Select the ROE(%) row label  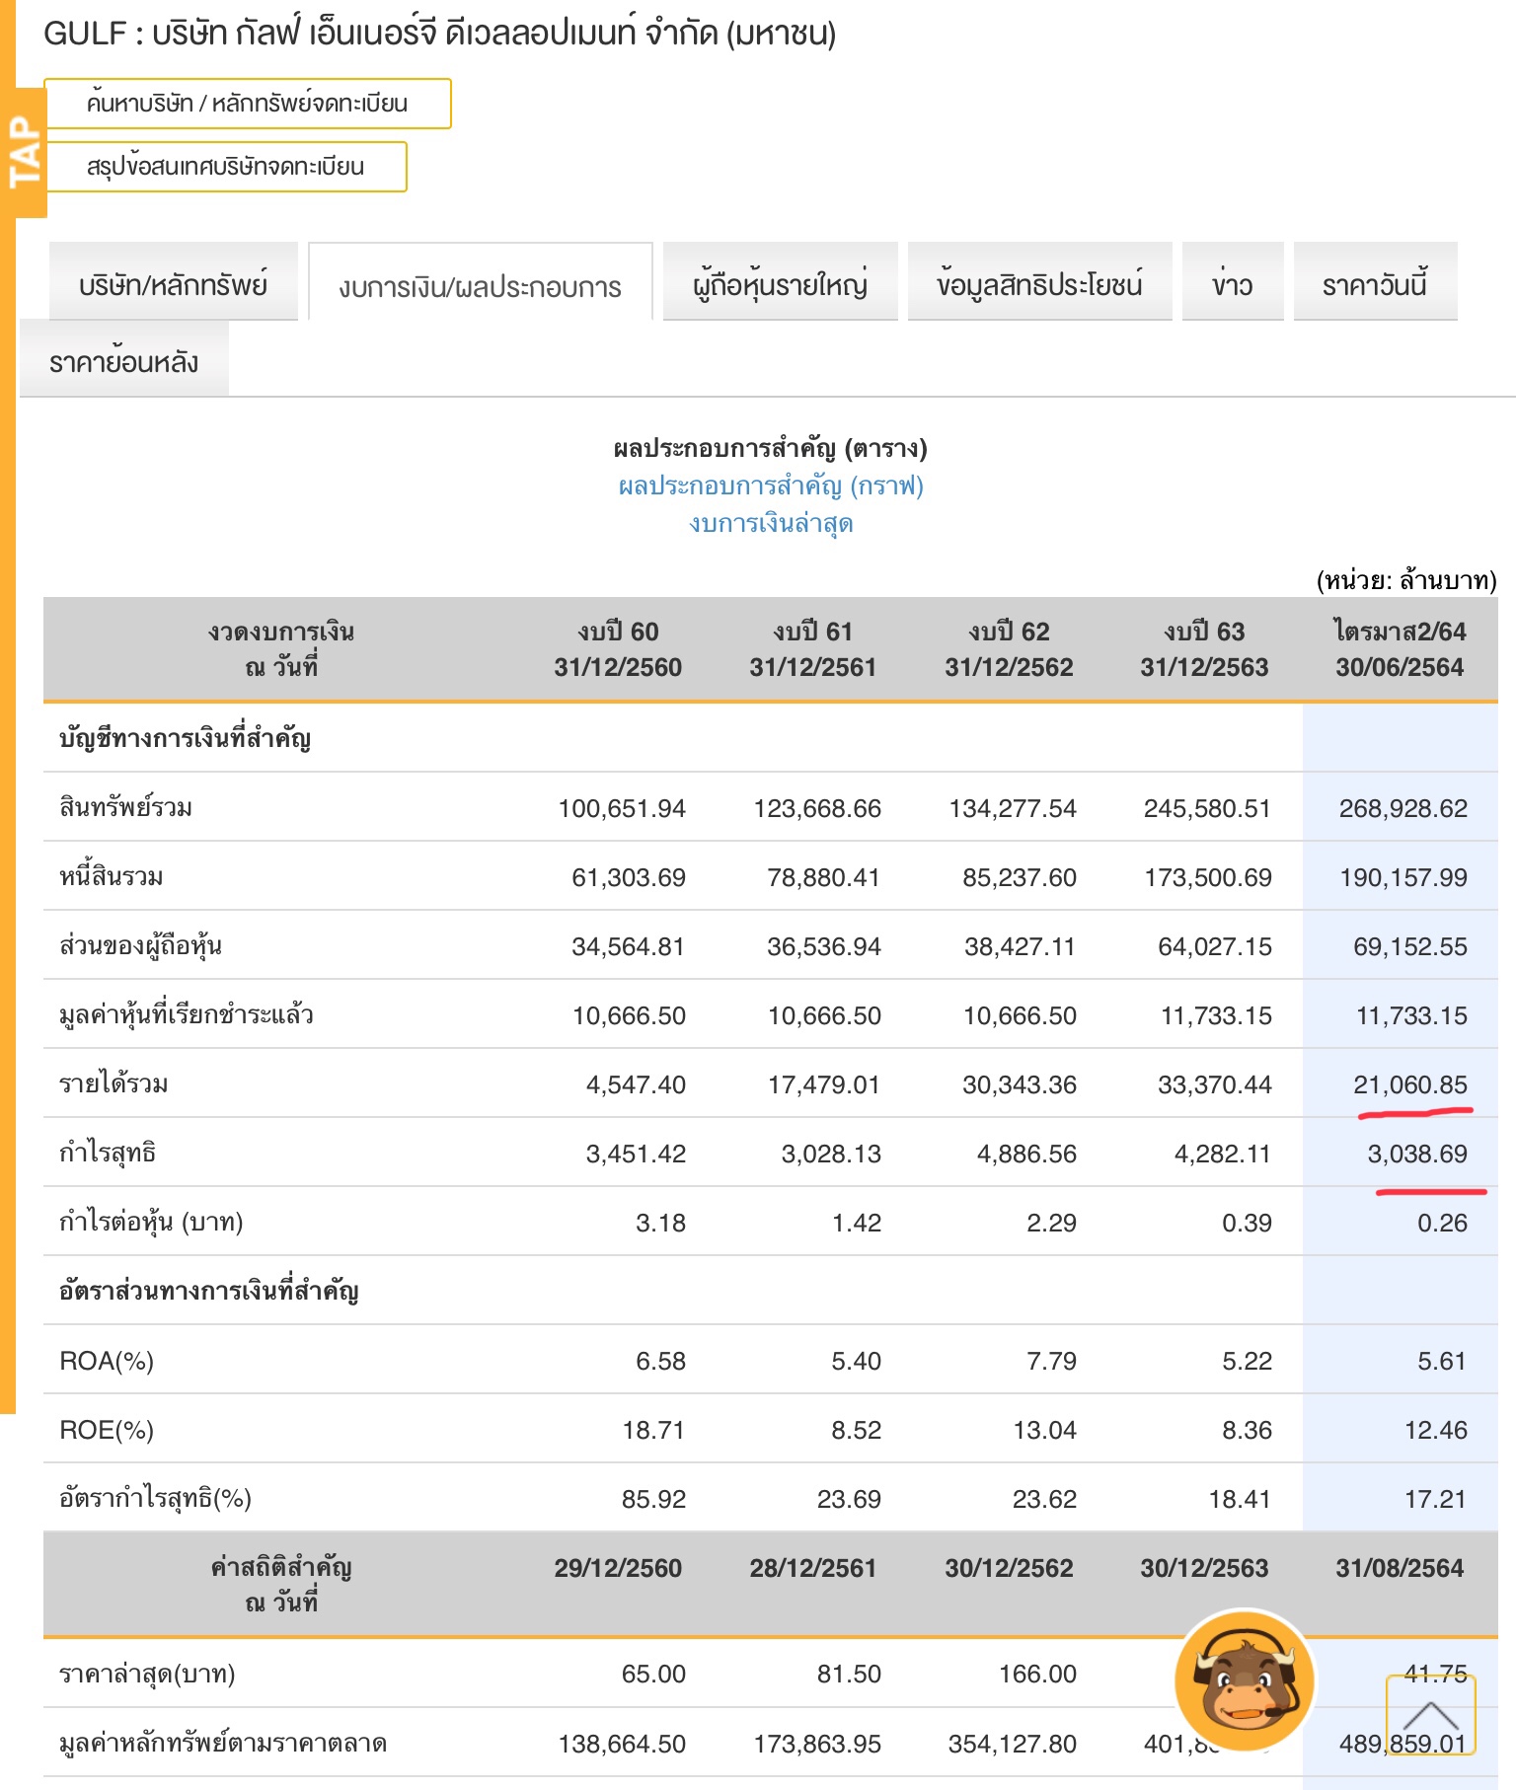(x=107, y=1430)
